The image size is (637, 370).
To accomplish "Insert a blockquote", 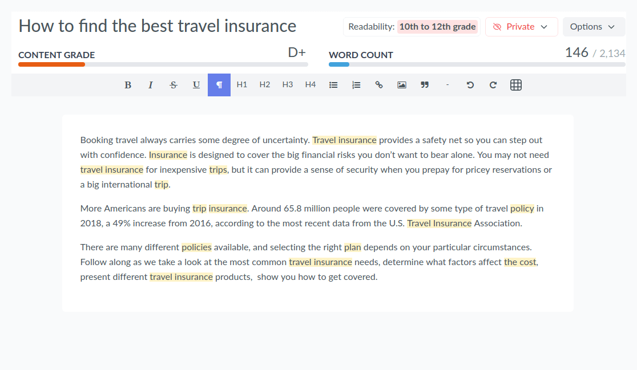I will pyautogui.click(x=425, y=84).
